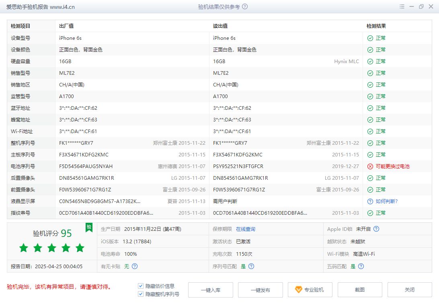This screenshot has height=304, width=439.
Task: Select 检测项目 column header
Action: point(21,26)
